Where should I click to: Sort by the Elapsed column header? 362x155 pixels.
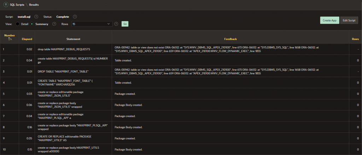tap(27, 39)
